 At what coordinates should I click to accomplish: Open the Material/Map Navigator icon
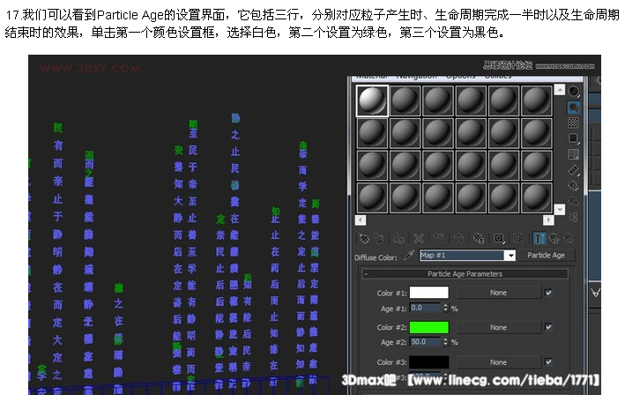point(573,217)
